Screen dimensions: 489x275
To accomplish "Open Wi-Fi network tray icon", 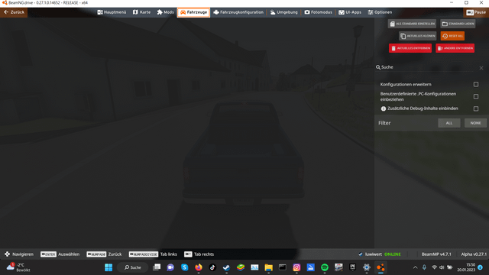I will (x=434, y=267).
